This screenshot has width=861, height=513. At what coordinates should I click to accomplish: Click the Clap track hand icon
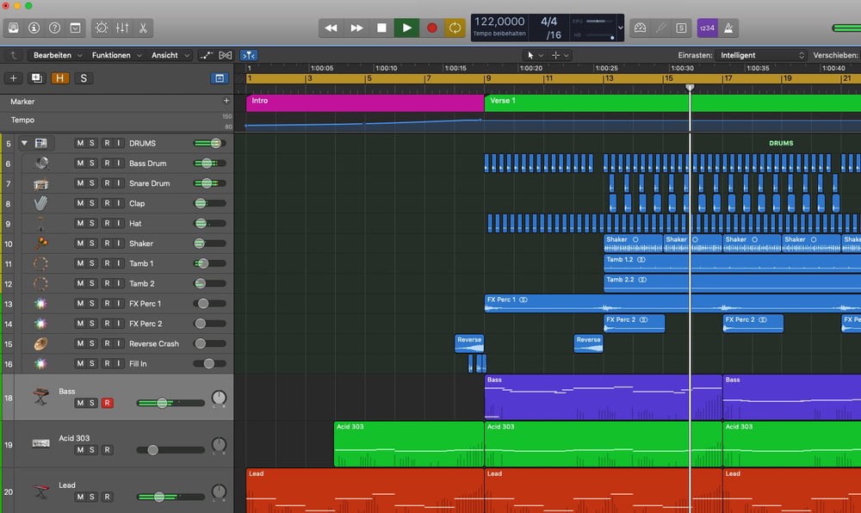pos(40,203)
